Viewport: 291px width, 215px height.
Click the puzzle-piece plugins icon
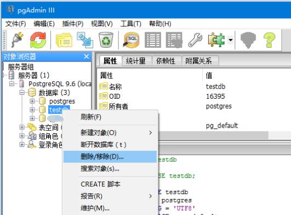tap(216, 39)
